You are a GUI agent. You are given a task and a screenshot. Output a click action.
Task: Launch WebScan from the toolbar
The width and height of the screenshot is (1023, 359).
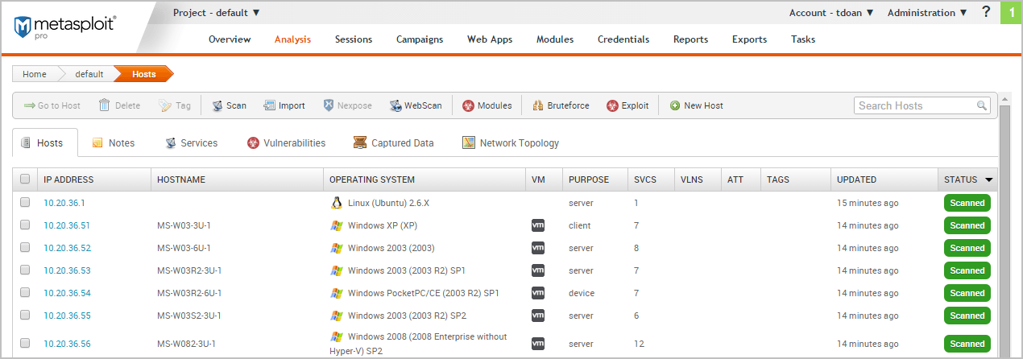(396, 105)
